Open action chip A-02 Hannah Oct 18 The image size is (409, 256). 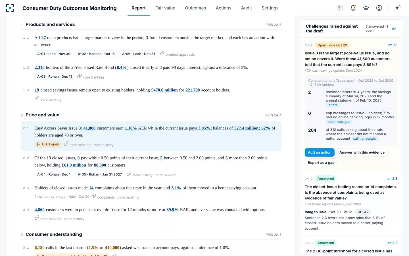96,54
